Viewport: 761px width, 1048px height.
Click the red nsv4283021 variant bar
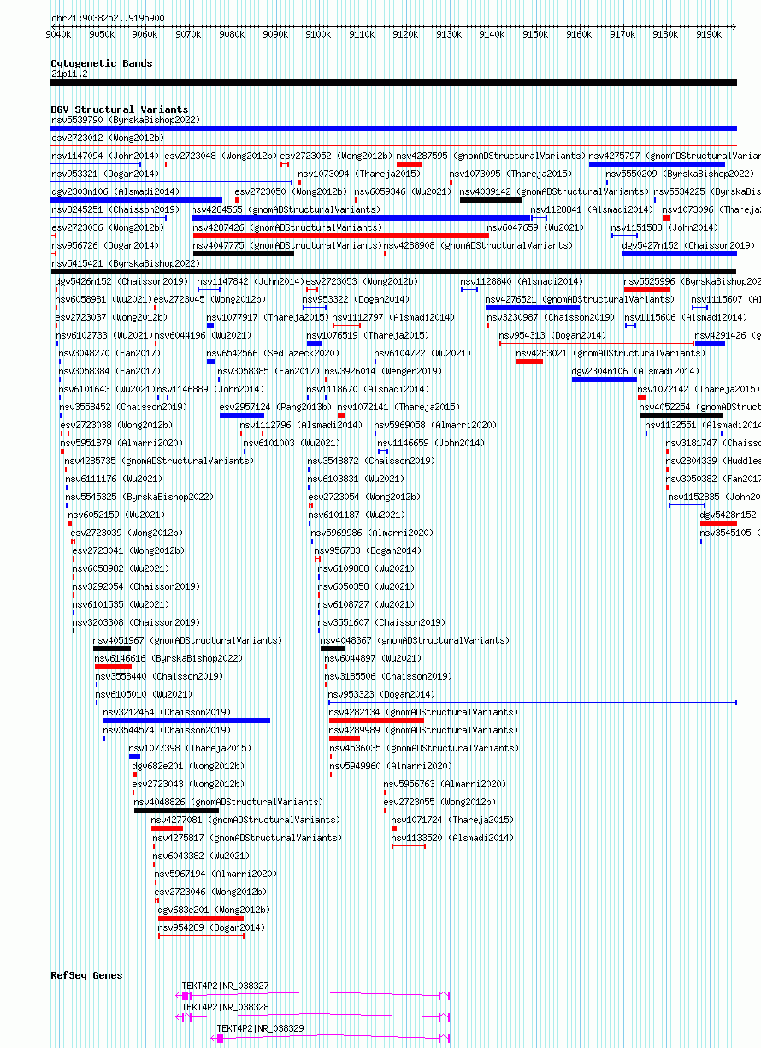(529, 362)
